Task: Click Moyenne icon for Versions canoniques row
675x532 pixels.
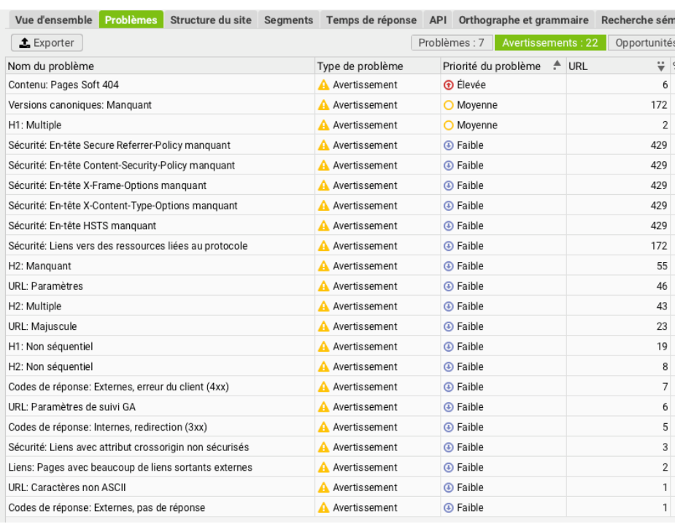Action: coord(448,105)
